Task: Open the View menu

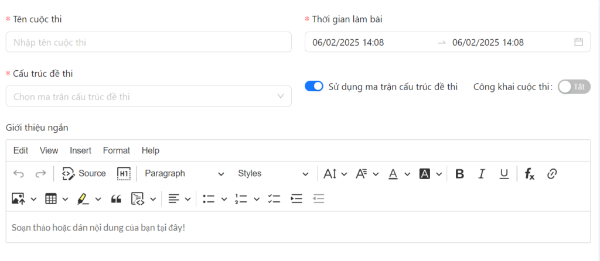Action: point(49,150)
